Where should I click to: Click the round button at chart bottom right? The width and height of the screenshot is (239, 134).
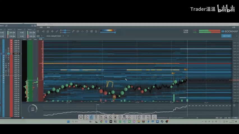[x=234, y=105]
